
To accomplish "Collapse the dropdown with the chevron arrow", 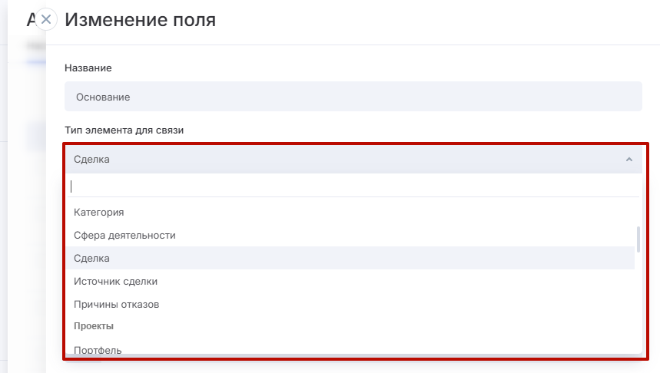I will click(628, 160).
